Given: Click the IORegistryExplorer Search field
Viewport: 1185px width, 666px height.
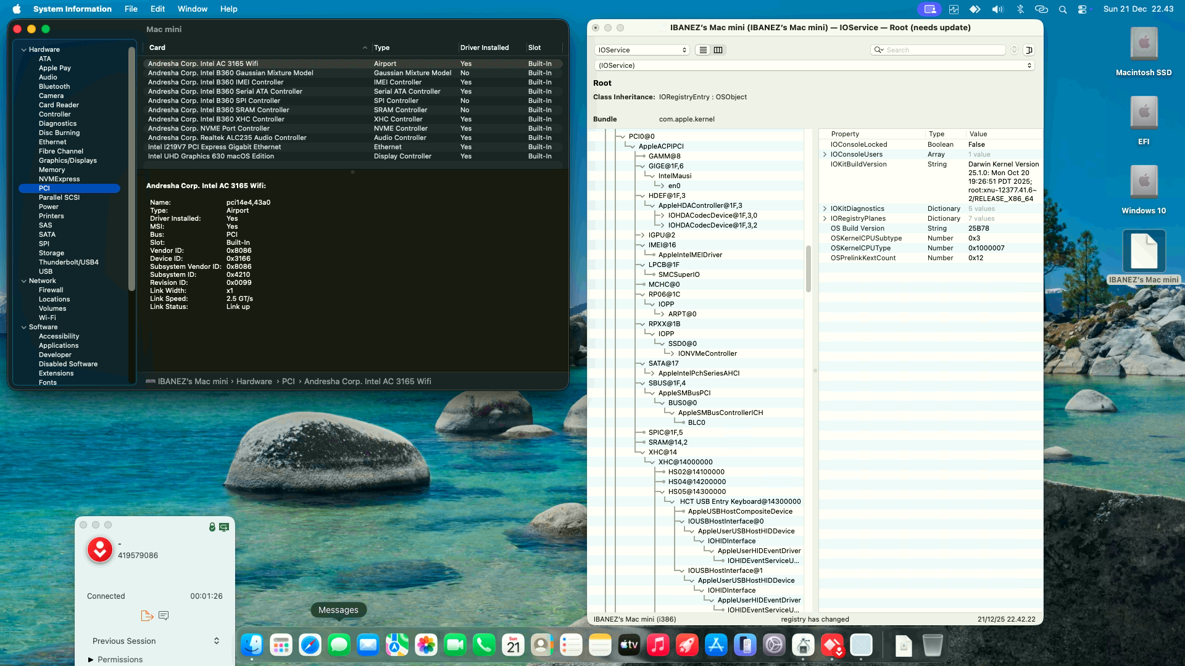Looking at the screenshot, I should (x=938, y=50).
